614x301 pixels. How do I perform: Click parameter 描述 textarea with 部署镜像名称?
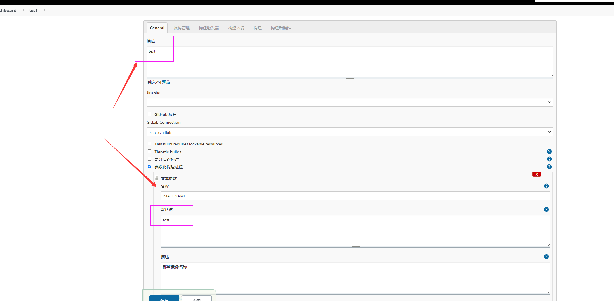[x=355, y=278]
